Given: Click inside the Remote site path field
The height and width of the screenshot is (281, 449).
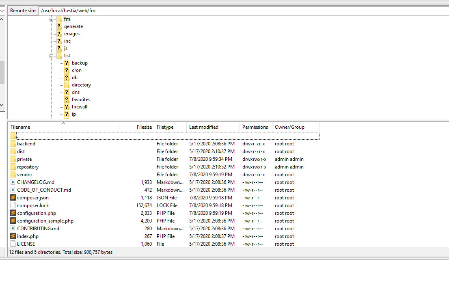Looking at the screenshot, I should click(101, 10).
